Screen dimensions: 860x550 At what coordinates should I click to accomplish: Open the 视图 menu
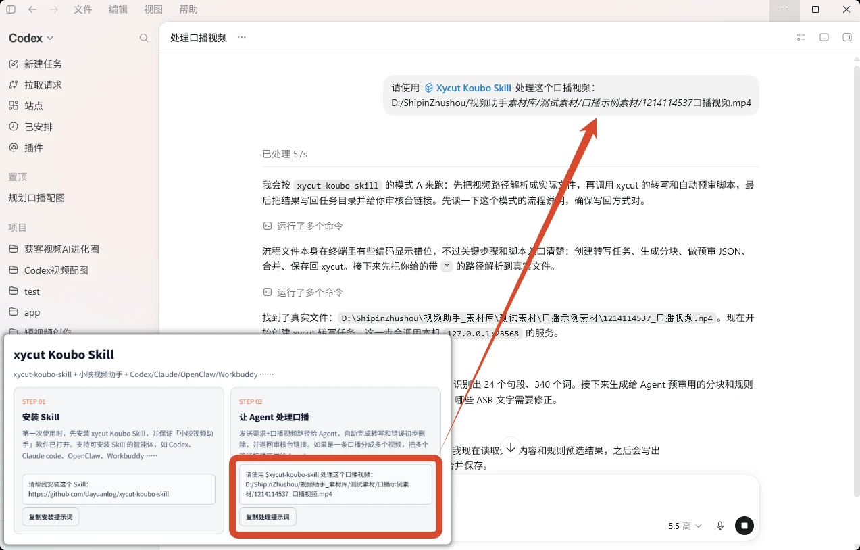click(x=153, y=9)
